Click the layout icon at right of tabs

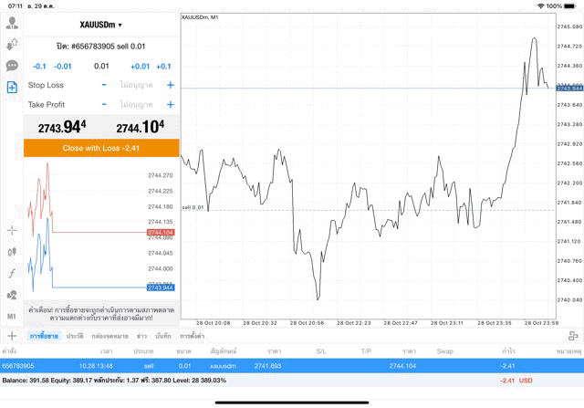tap(573, 337)
